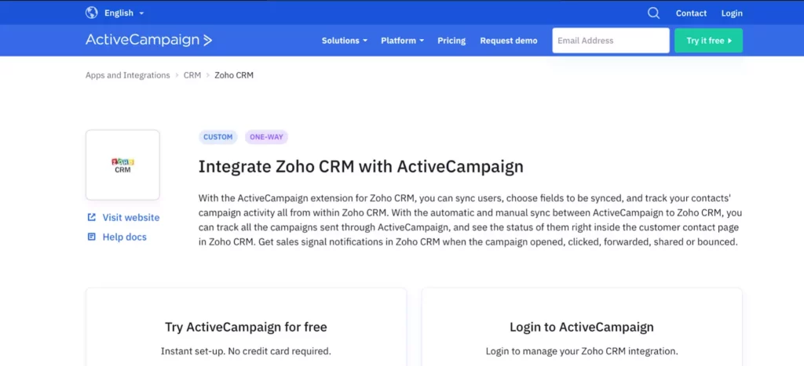
Task: Click the Login link in top bar
Action: pyautogui.click(x=732, y=13)
